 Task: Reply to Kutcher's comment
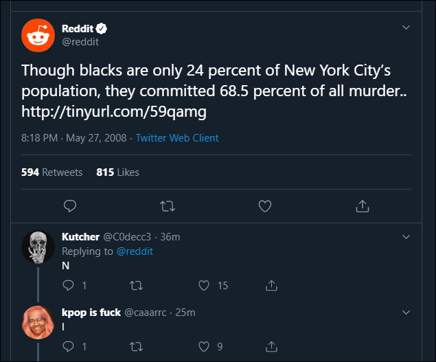[x=69, y=285]
